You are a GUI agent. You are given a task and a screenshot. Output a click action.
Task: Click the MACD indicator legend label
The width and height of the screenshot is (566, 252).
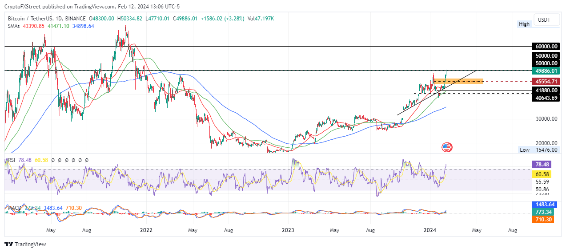[x=13, y=208]
